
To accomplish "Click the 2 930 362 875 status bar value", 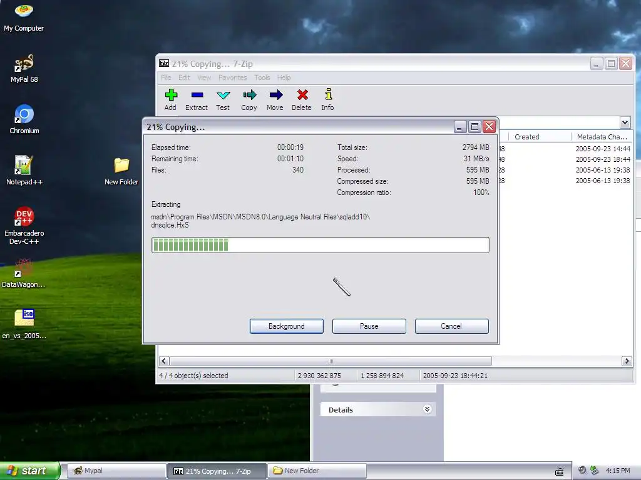I will click(x=319, y=376).
